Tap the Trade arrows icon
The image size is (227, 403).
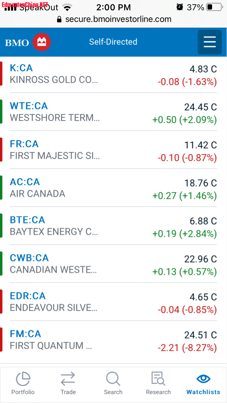(68, 379)
